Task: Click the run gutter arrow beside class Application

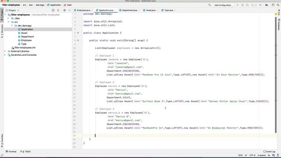Action: [78, 33]
